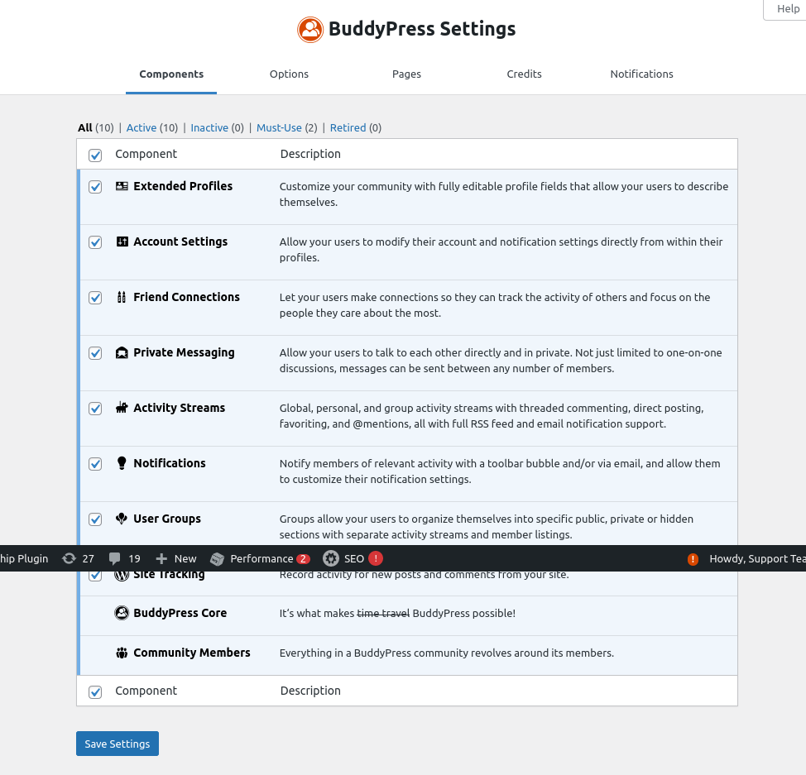Click the Community Members icon

coord(121,653)
